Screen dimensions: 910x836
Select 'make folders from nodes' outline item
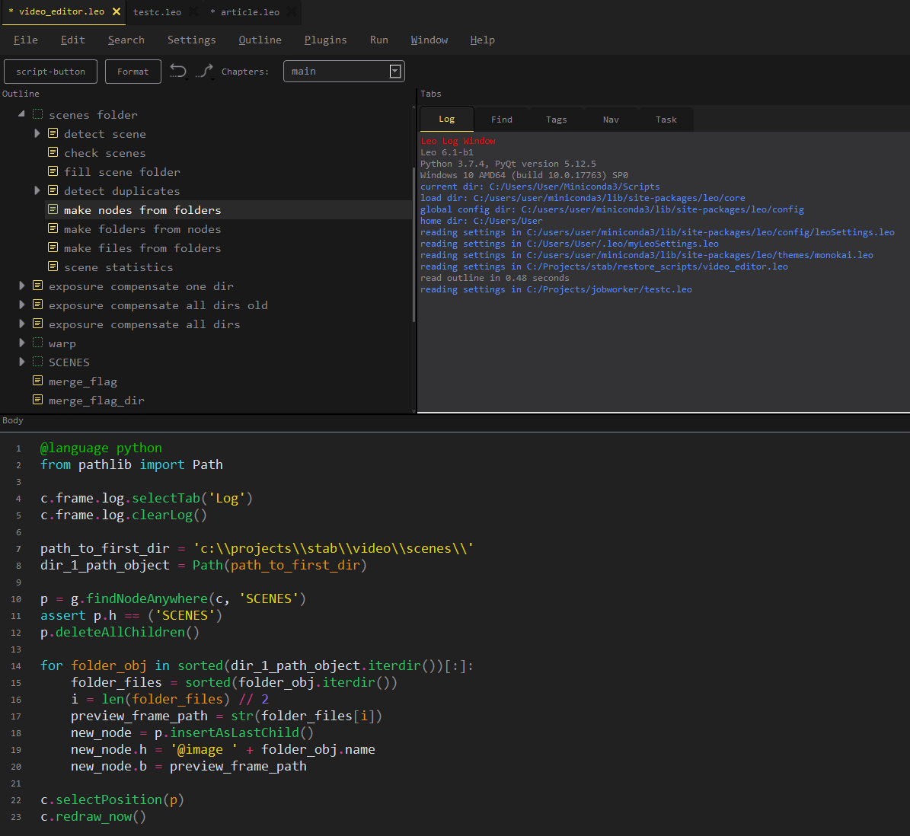pyautogui.click(x=142, y=229)
